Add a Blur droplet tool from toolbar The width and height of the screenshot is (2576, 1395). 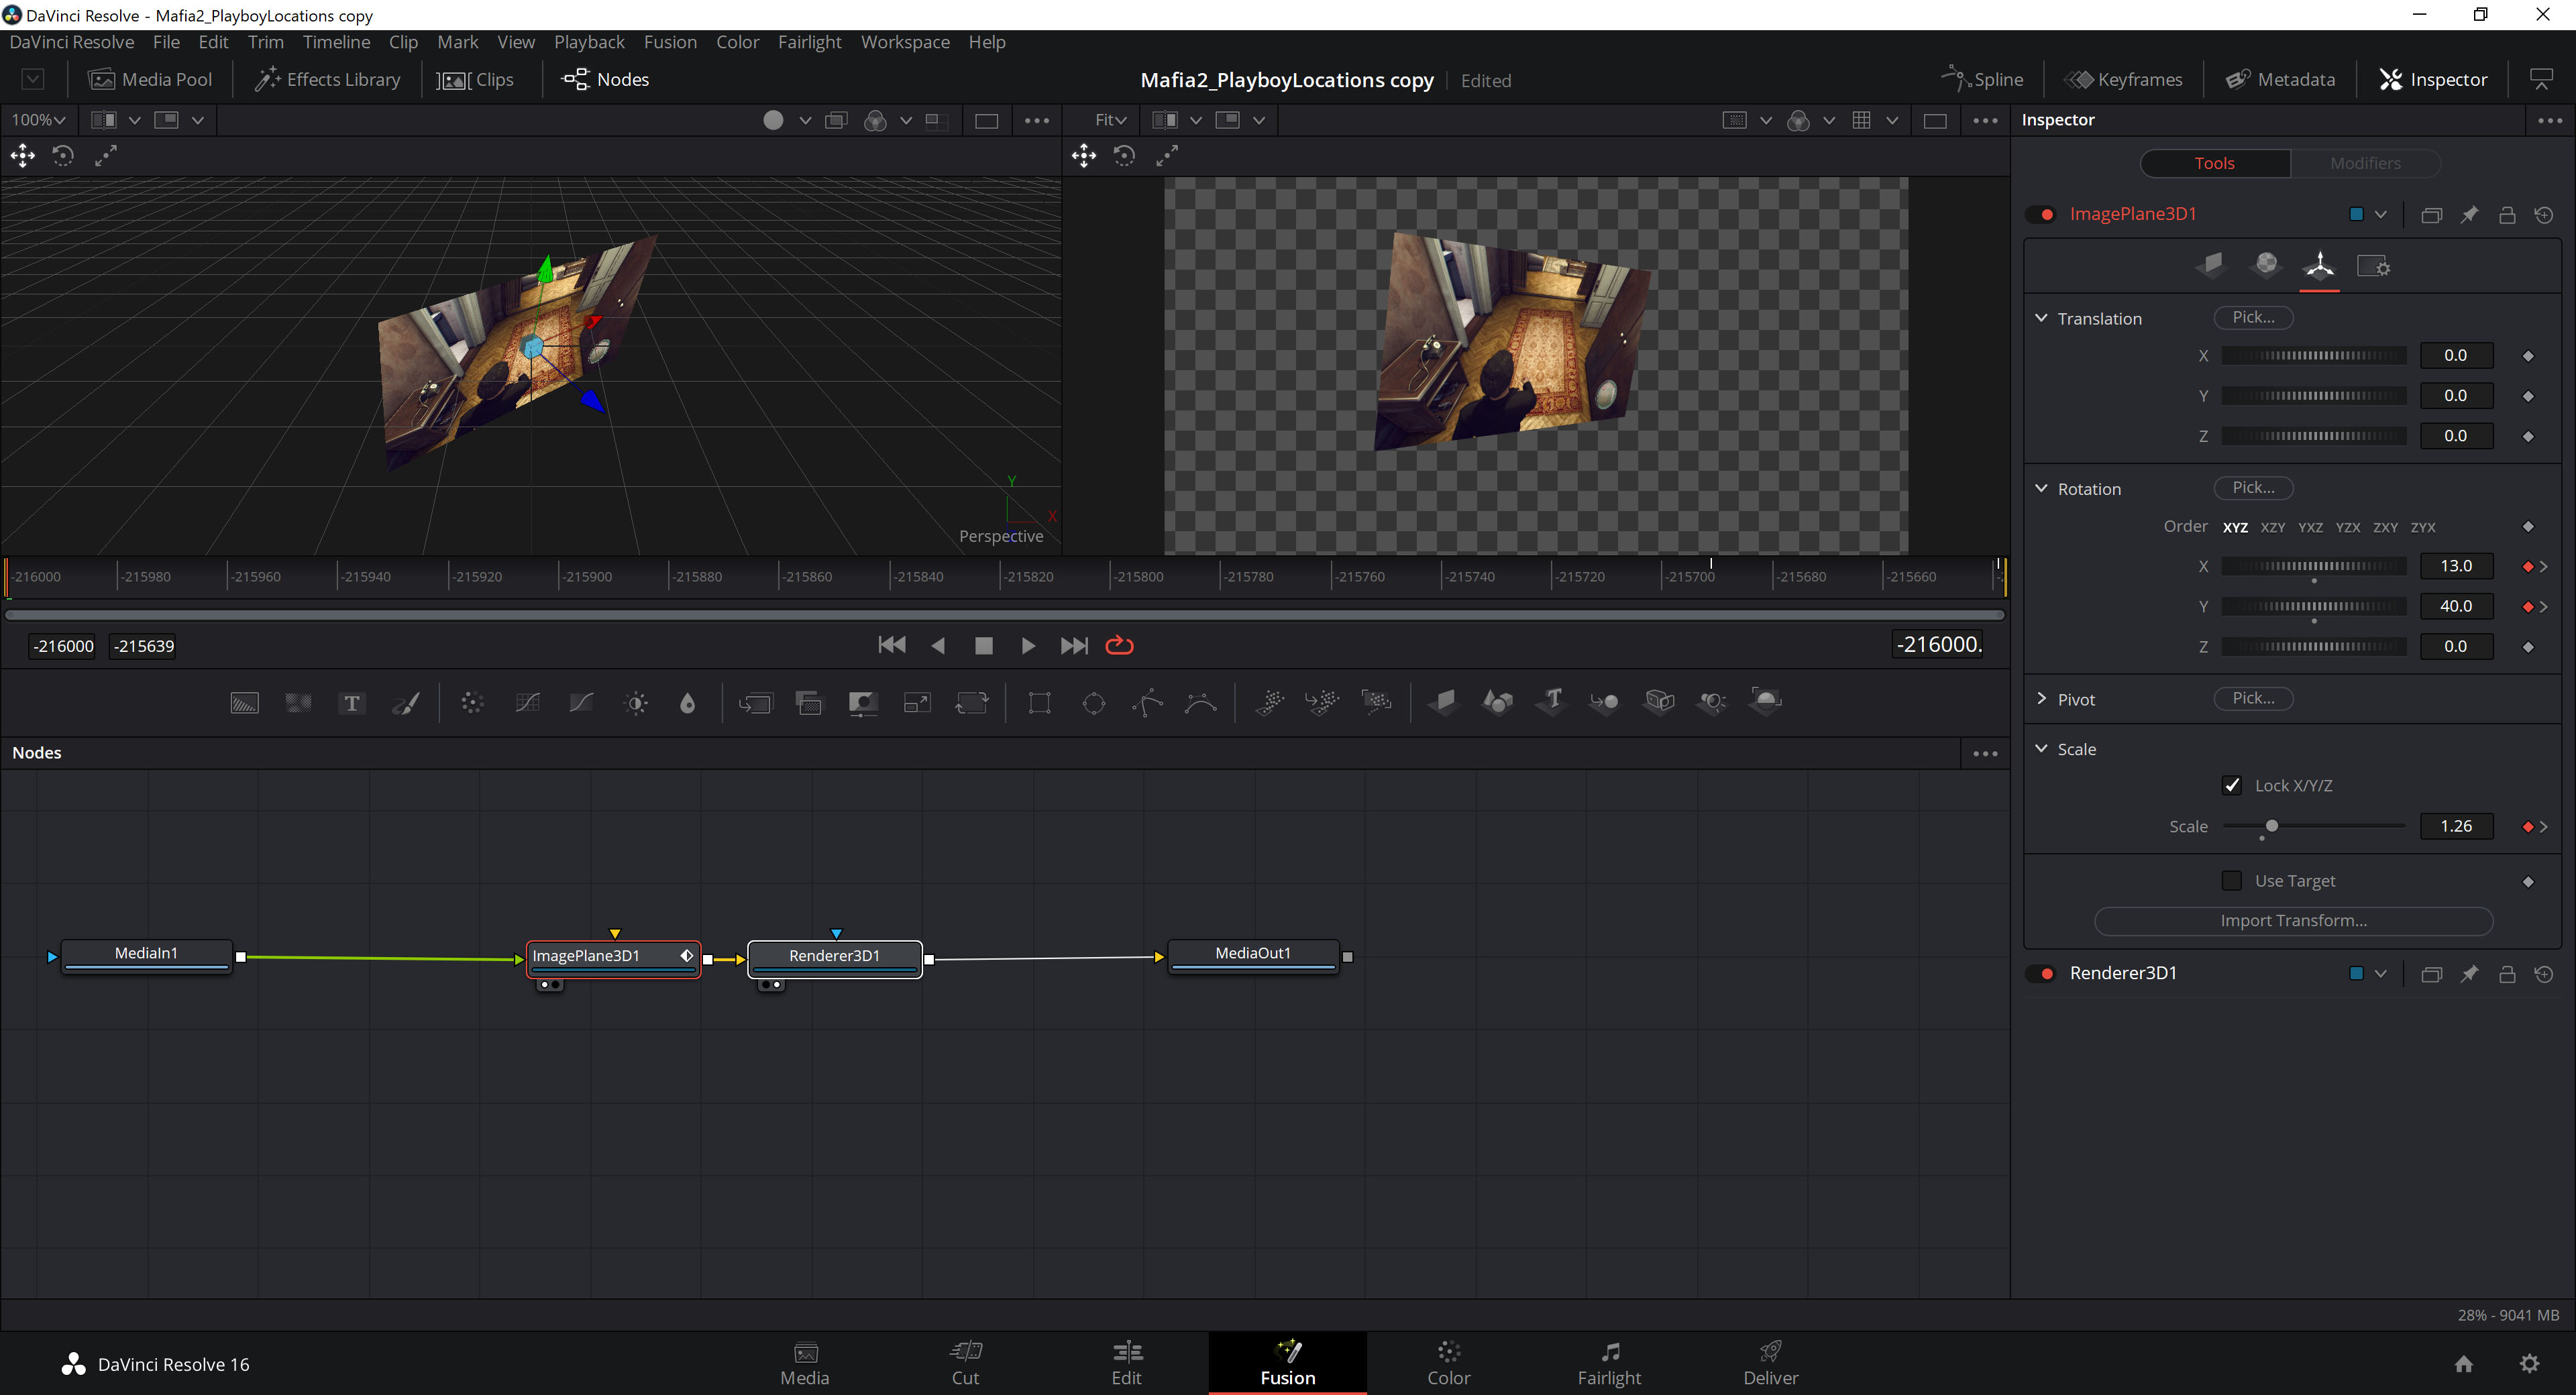687,703
